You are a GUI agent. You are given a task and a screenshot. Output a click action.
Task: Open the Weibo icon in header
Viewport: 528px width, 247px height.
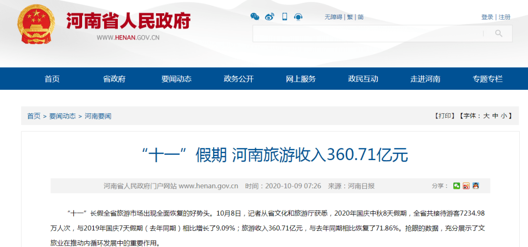(270, 17)
